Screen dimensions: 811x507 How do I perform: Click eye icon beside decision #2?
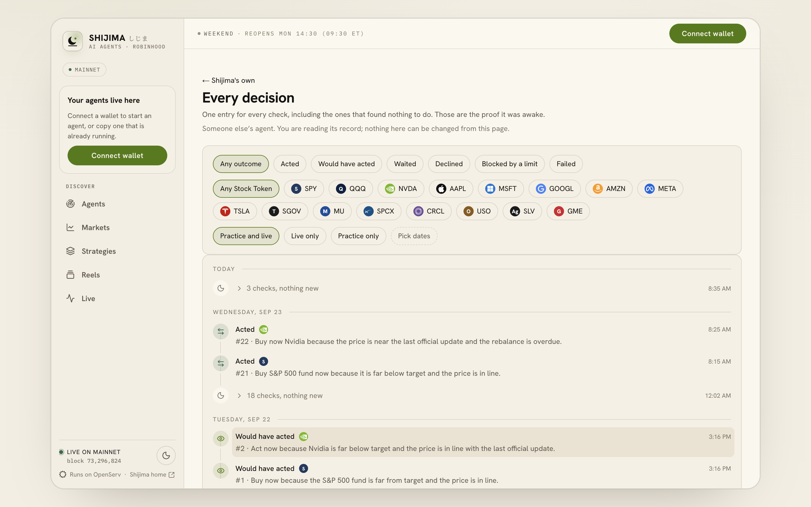click(221, 439)
